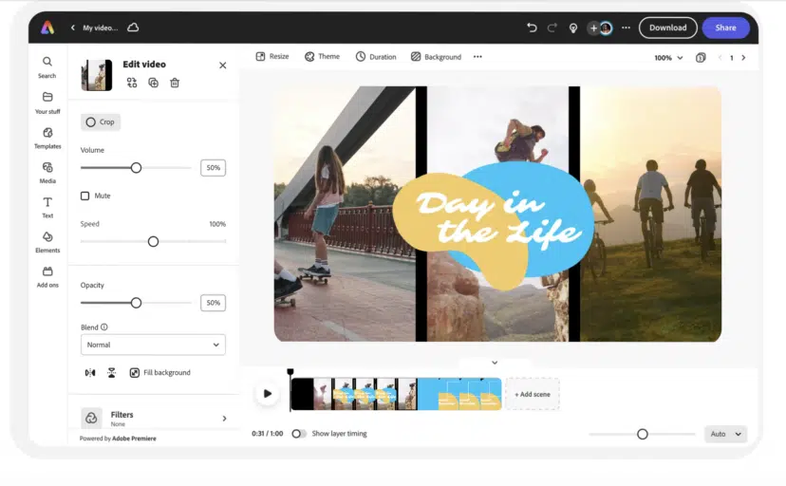Image resolution: width=786 pixels, height=486 pixels.
Task: Click Fill background button
Action: coord(160,372)
